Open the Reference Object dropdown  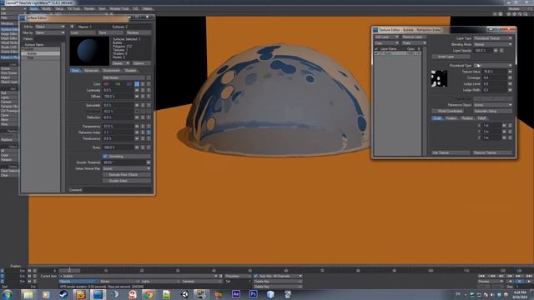(493, 105)
